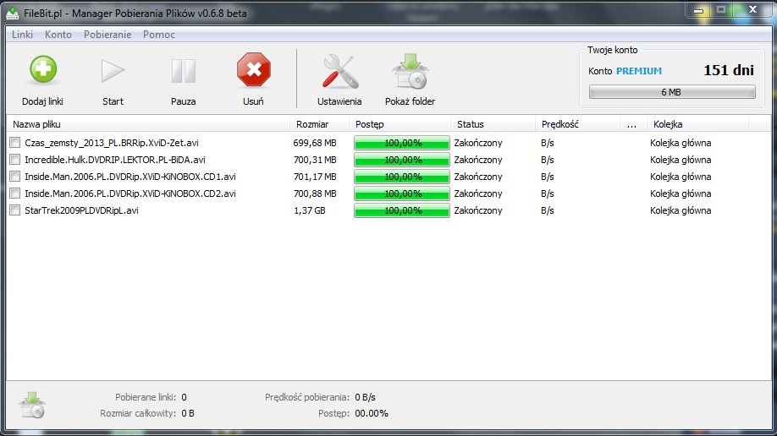777x436 pixels.
Task: Click 'Rozmiar całkowity: 0 B' status entry
Action: (x=147, y=412)
